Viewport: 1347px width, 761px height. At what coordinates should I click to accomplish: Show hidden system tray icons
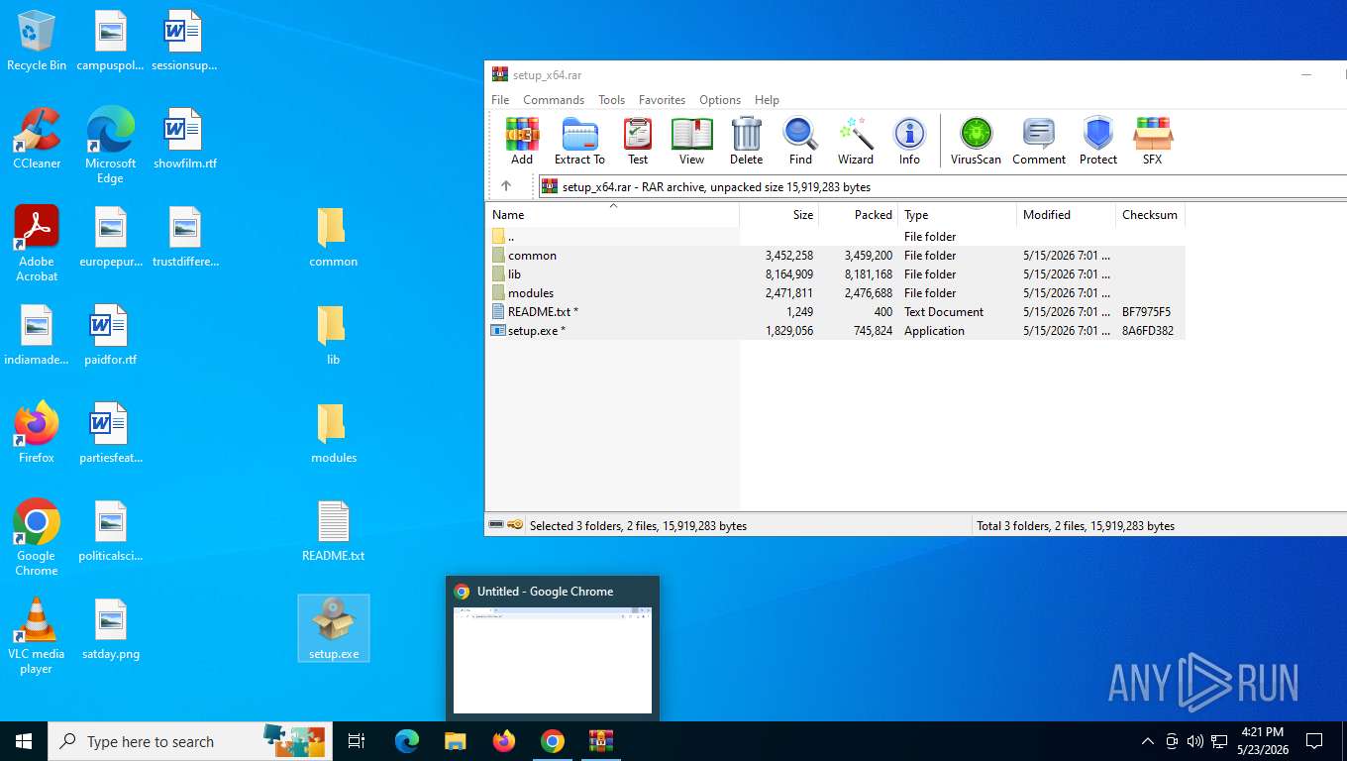point(1148,741)
